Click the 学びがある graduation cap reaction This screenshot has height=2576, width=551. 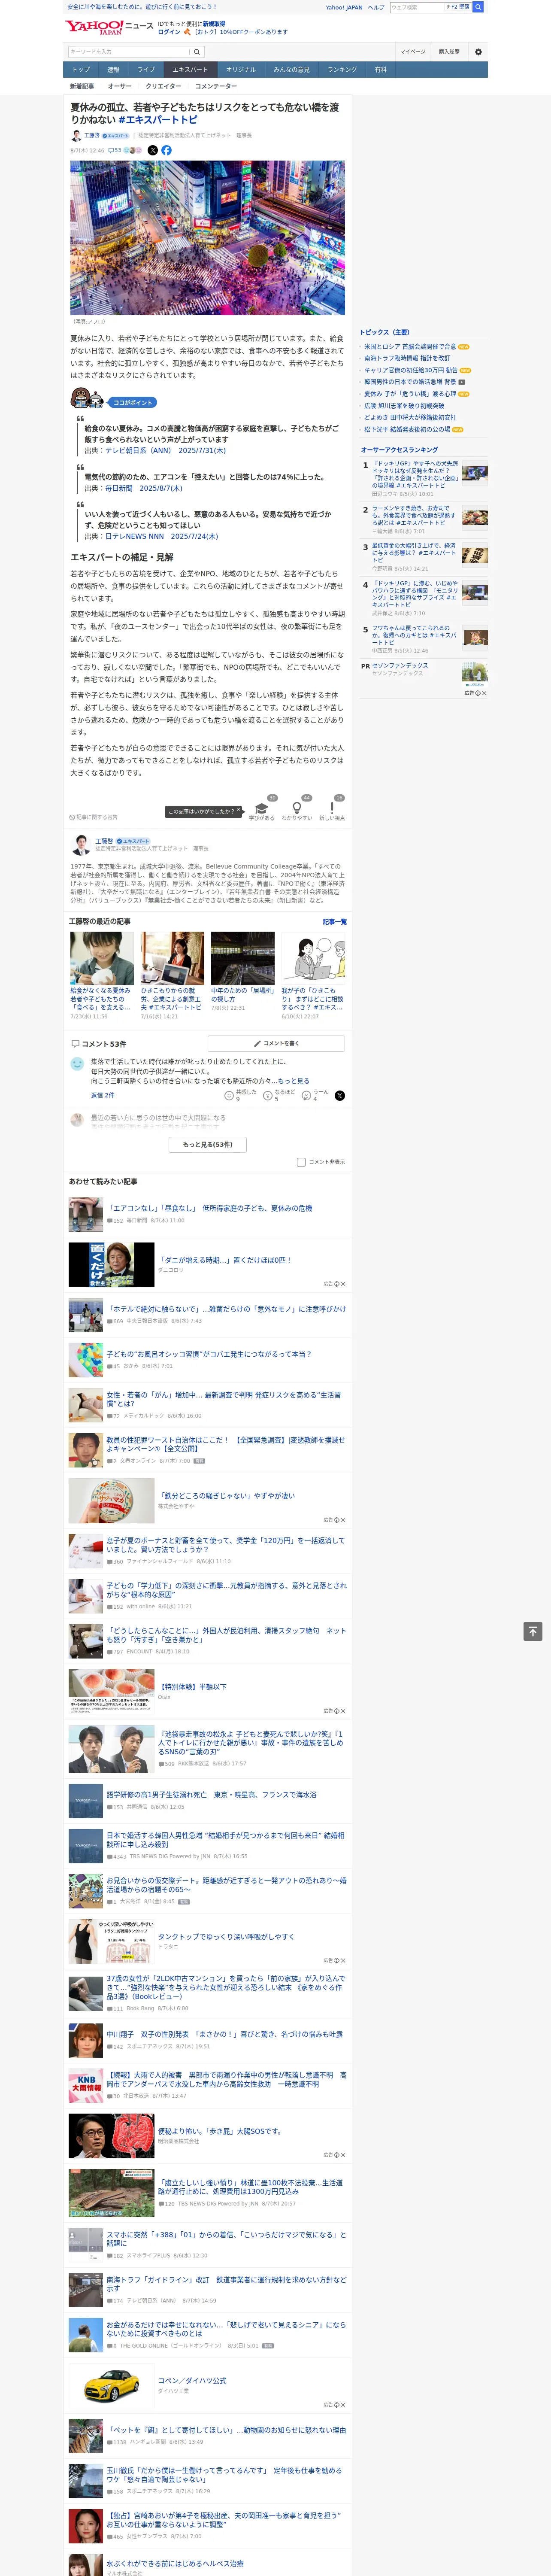point(262,809)
